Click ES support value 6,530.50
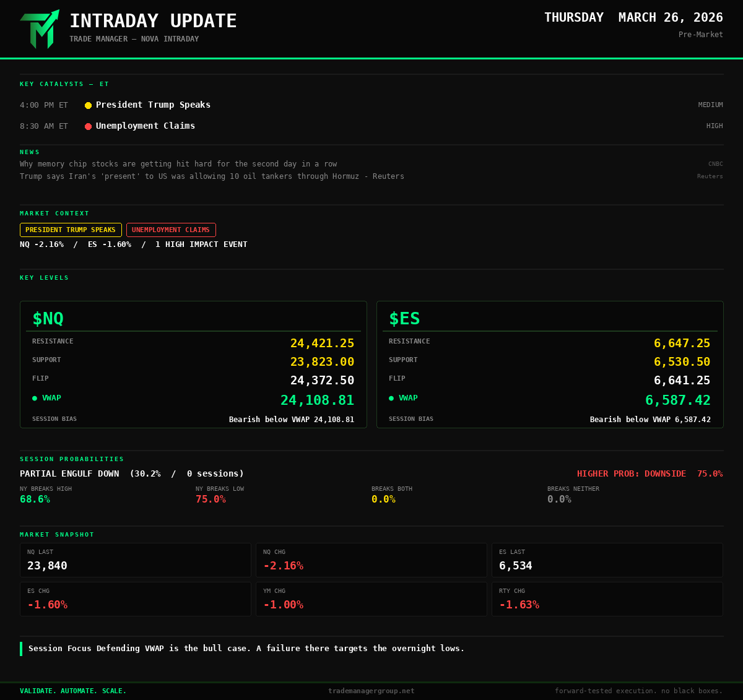The width and height of the screenshot is (743, 700). coord(682,361)
